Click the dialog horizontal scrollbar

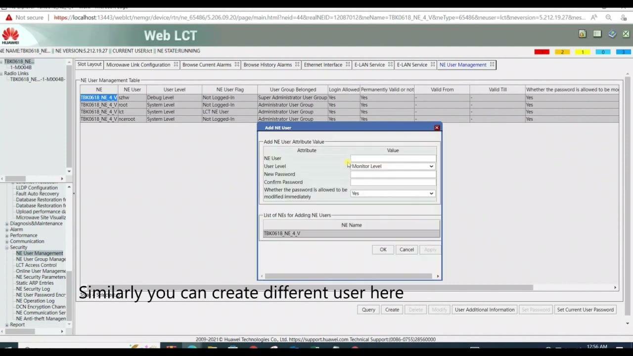pyautogui.click(x=348, y=276)
